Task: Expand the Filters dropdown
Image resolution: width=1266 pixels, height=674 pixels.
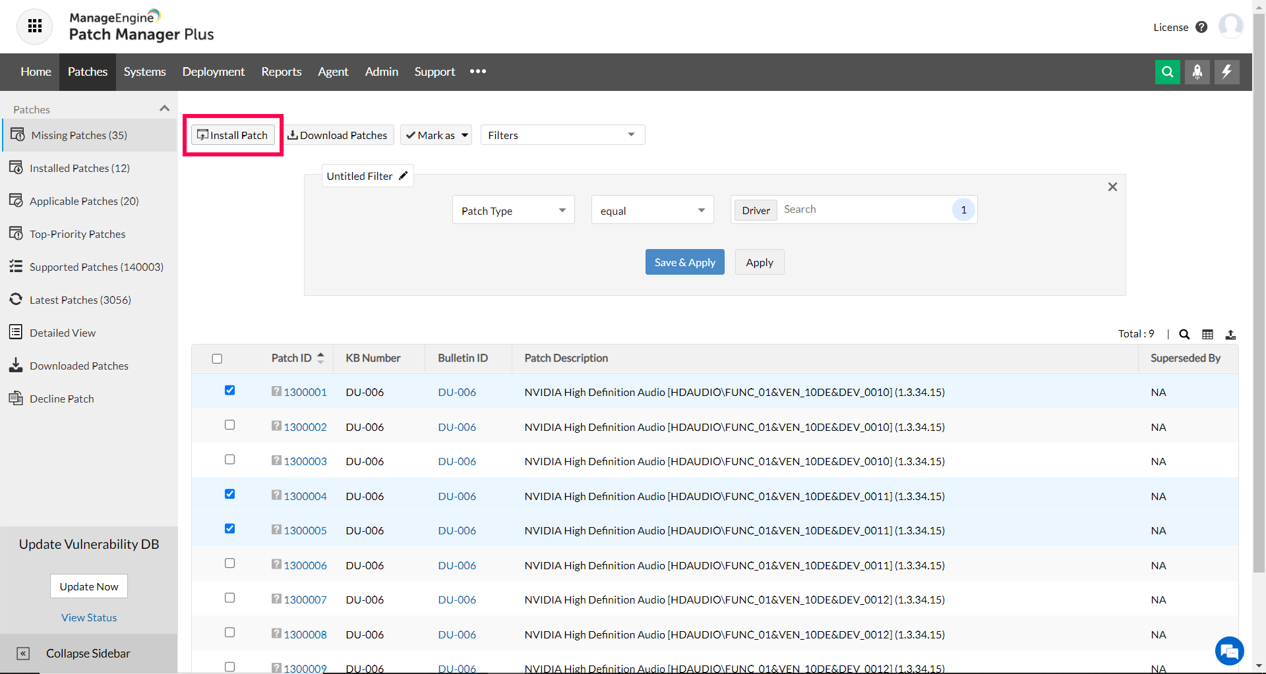Action: 562,134
